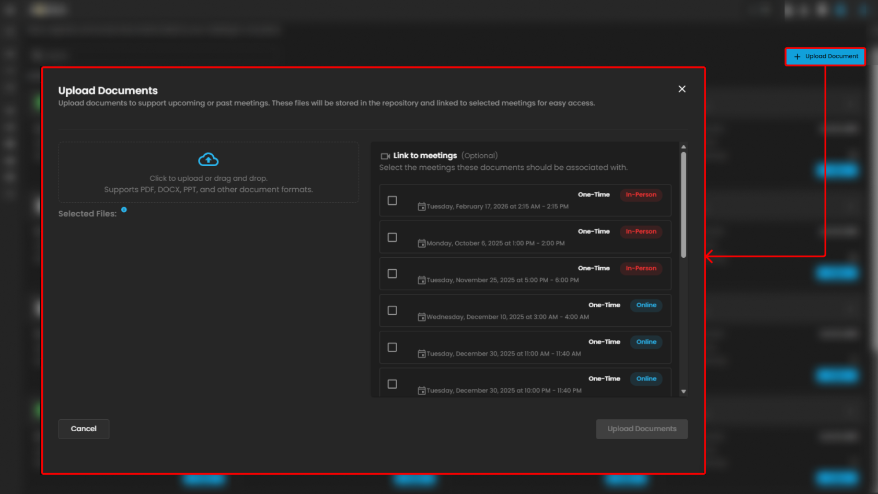Close the Upload Documents dialog with X

point(681,89)
